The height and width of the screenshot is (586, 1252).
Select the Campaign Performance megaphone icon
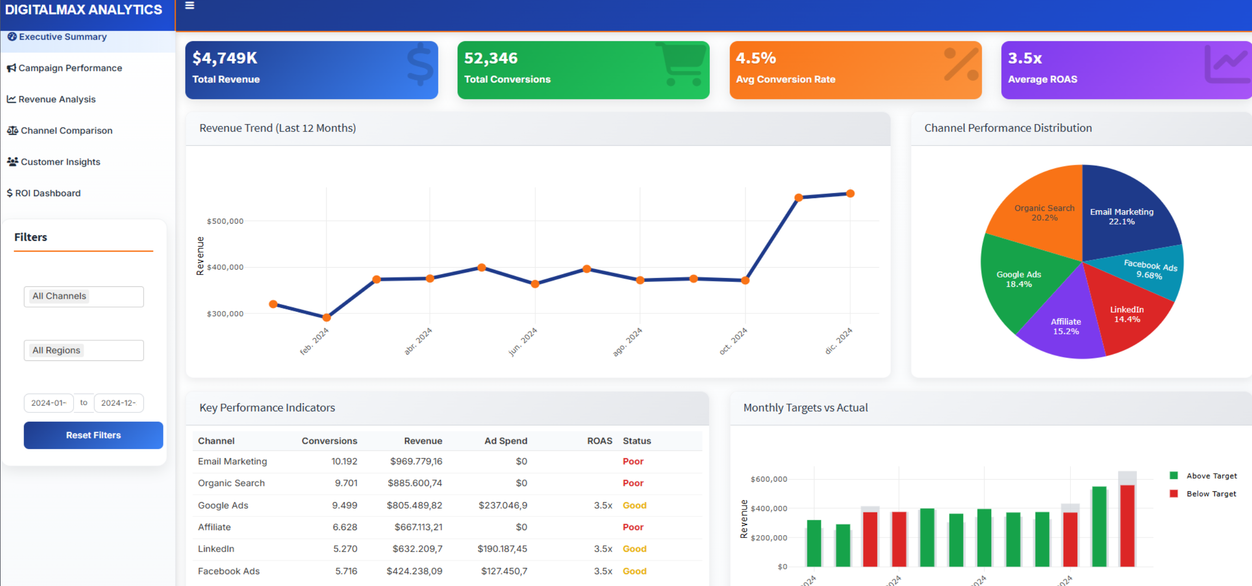tap(11, 68)
